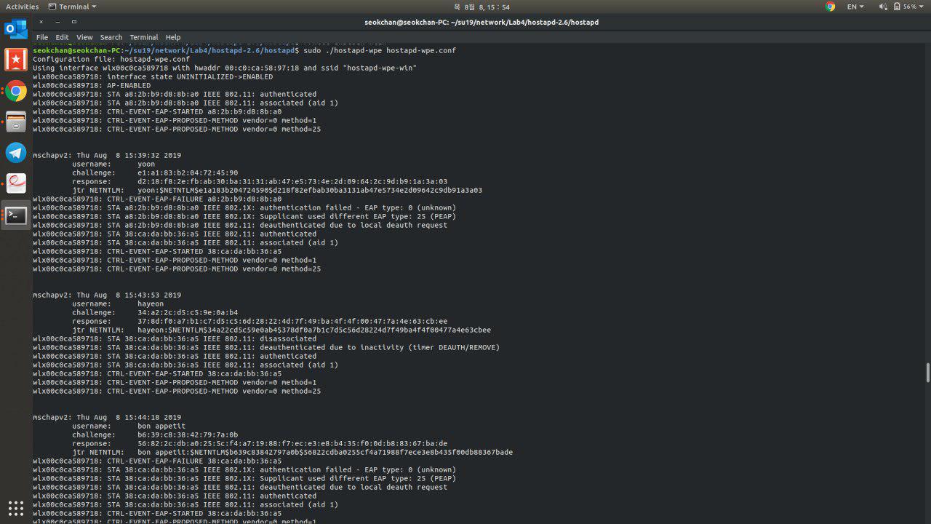
Task: Maximize the terminal window
Action: click(x=74, y=22)
